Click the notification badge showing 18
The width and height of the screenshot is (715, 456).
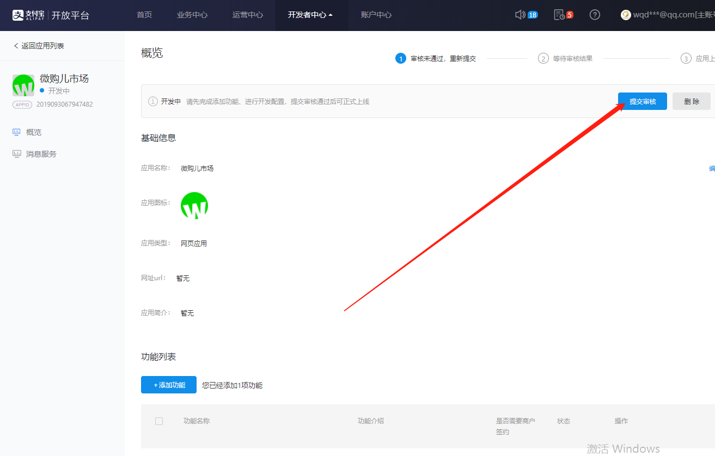[x=533, y=15]
